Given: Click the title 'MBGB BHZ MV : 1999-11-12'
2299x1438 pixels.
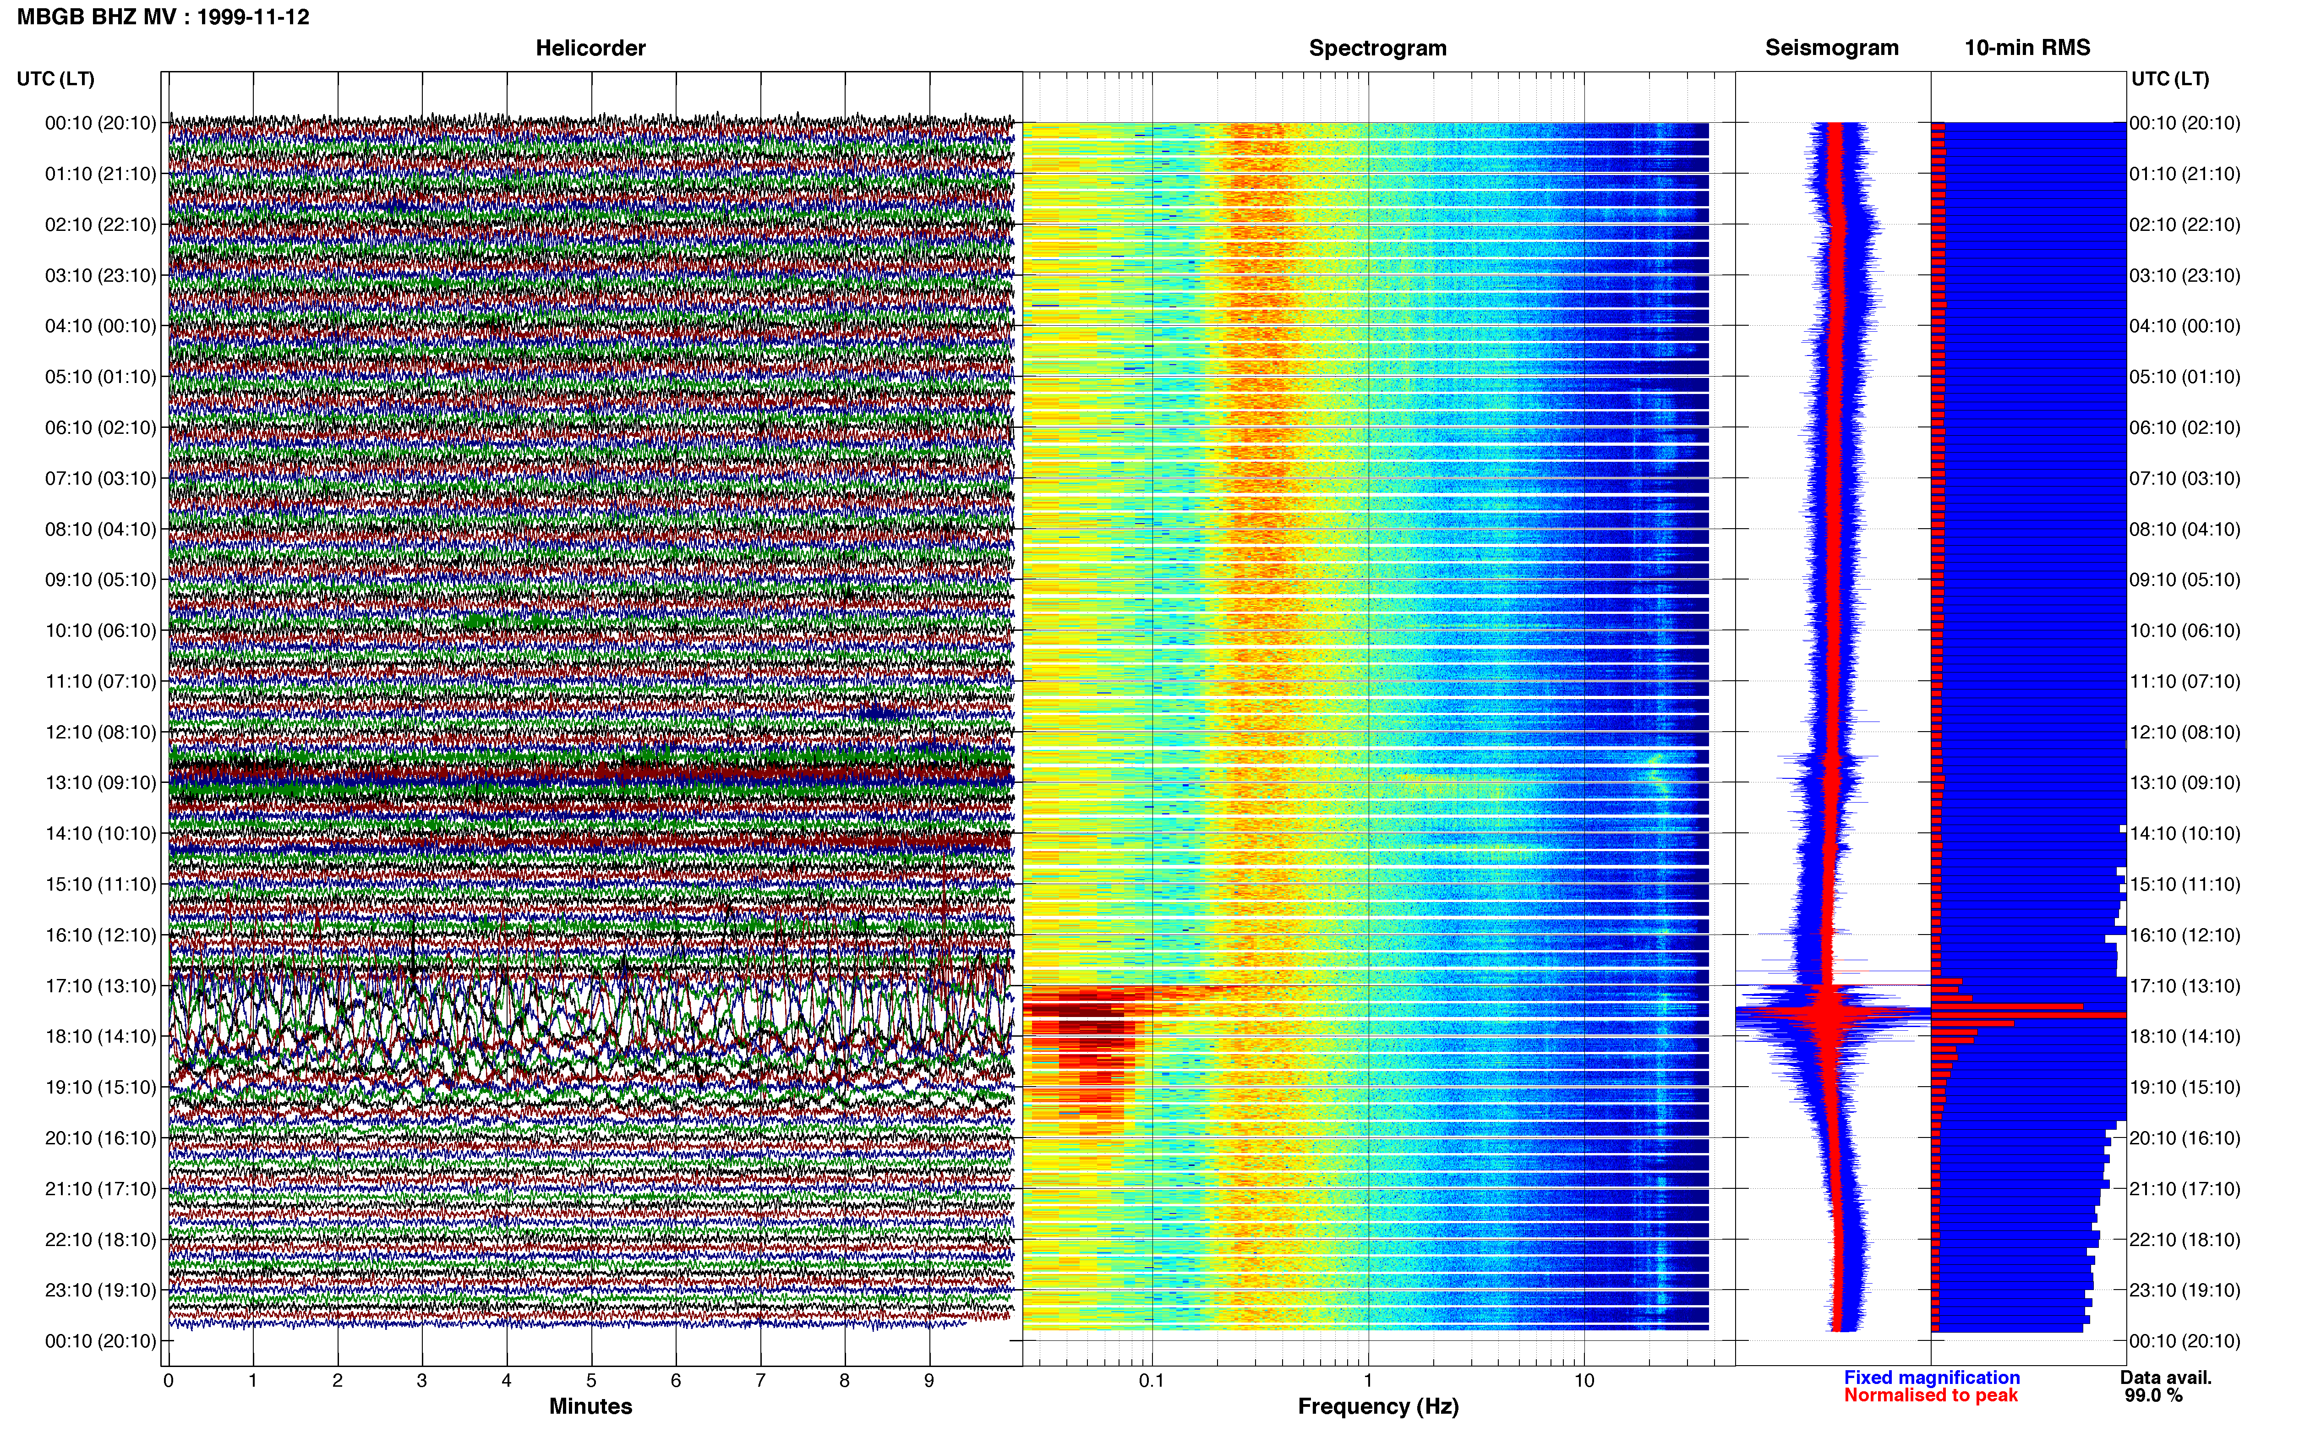Looking at the screenshot, I should click(164, 17).
